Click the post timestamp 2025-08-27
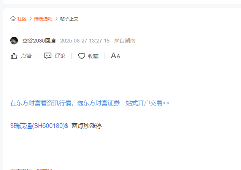Screen dimensions: 241x170 point(85,41)
